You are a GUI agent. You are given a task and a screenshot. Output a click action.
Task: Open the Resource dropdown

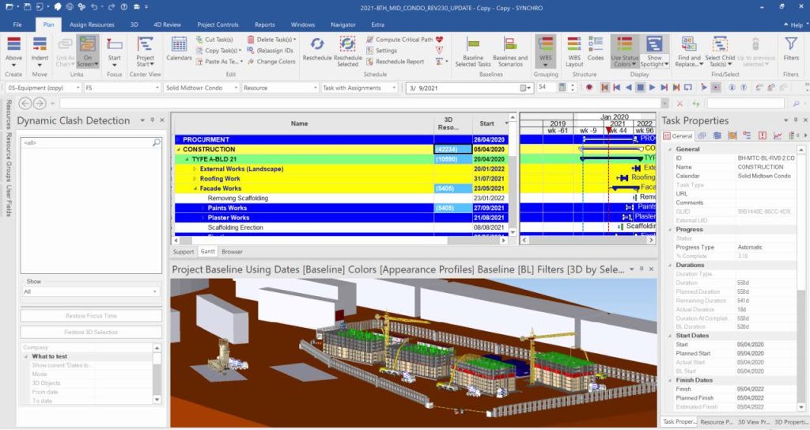(316, 88)
